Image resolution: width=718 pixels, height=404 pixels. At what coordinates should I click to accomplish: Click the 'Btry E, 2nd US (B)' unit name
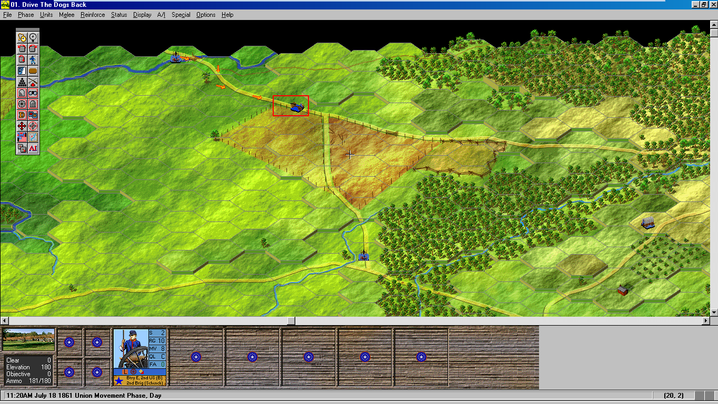tap(145, 378)
